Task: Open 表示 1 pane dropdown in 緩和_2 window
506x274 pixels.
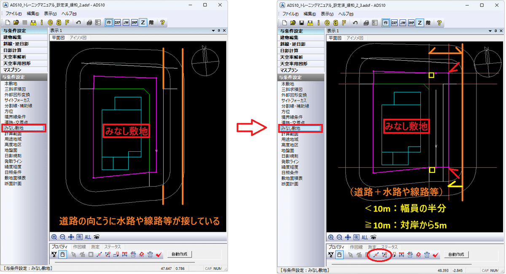Action: click(214, 31)
